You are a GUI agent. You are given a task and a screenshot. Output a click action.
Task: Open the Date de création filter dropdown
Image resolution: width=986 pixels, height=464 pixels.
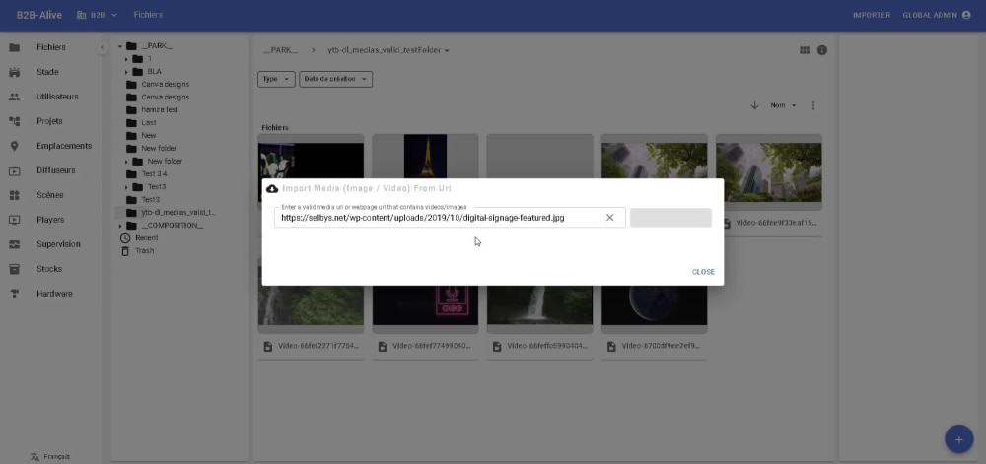(x=336, y=79)
